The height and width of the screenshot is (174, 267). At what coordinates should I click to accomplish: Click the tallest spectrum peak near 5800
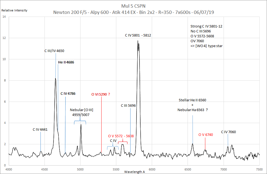coord(138,41)
